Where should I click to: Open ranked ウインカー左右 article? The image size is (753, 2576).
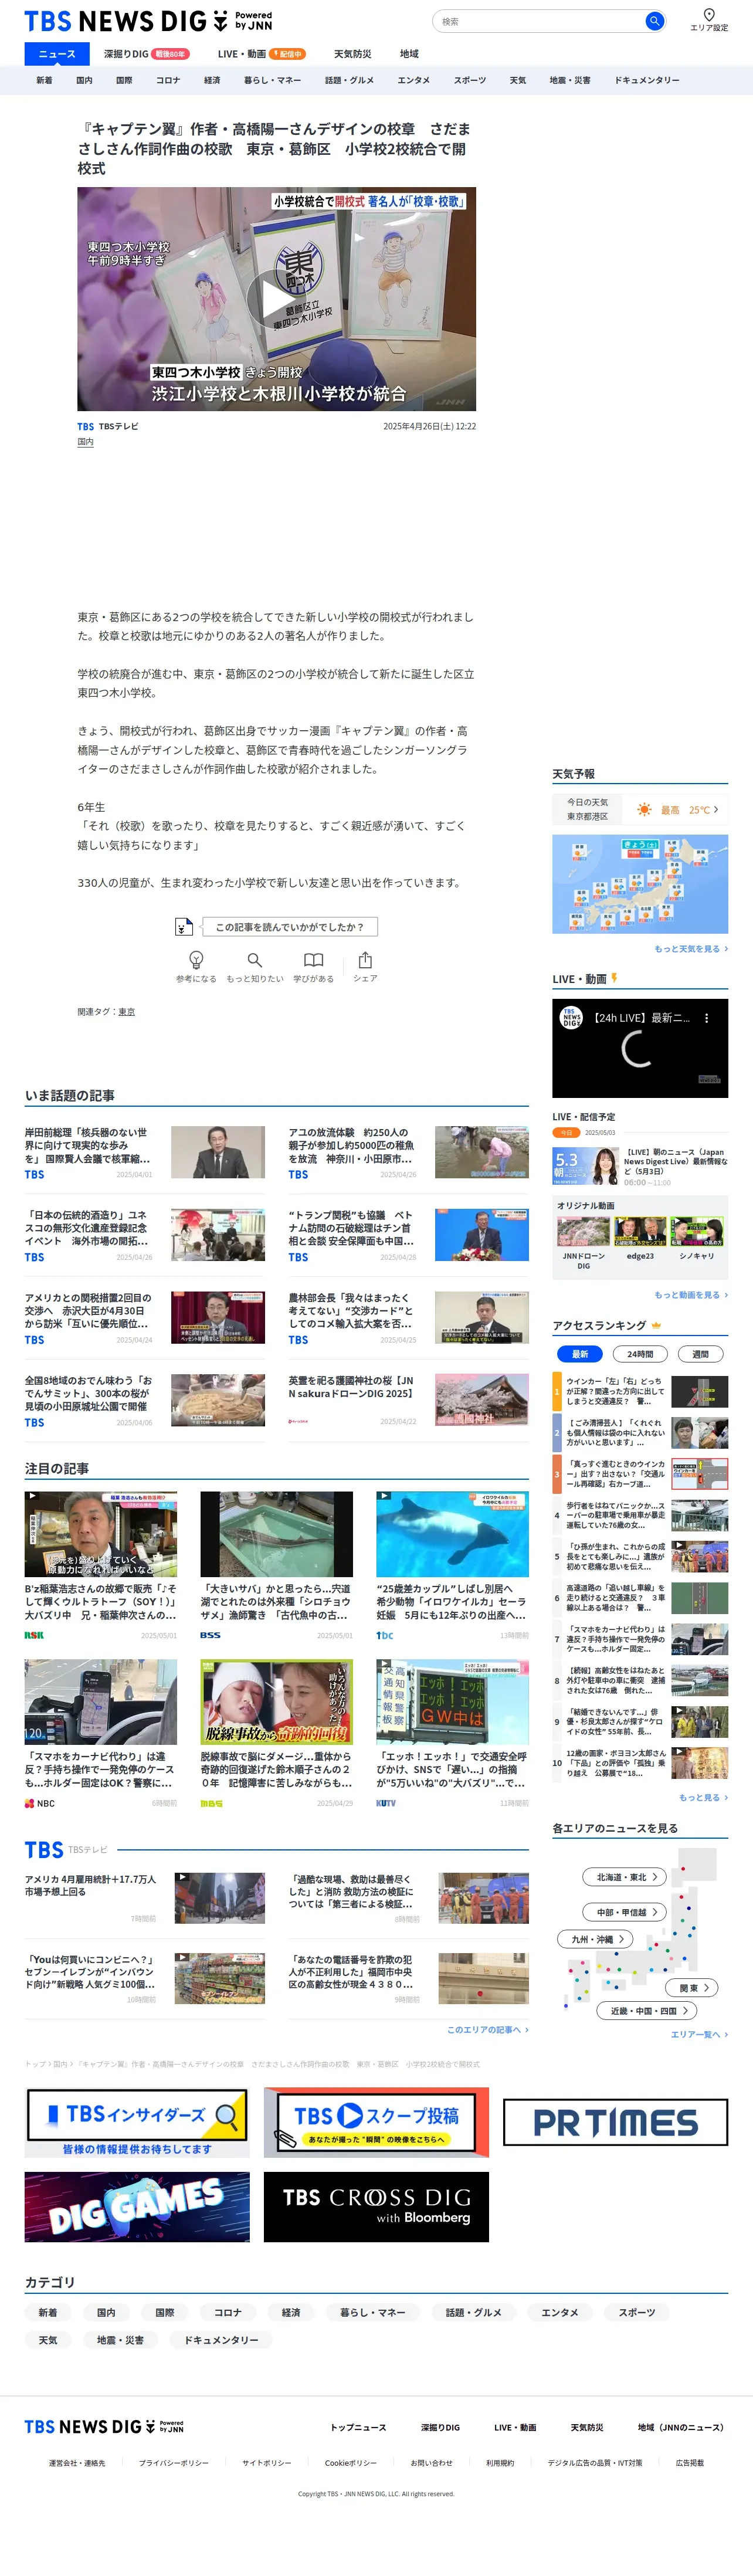[x=640, y=1391]
